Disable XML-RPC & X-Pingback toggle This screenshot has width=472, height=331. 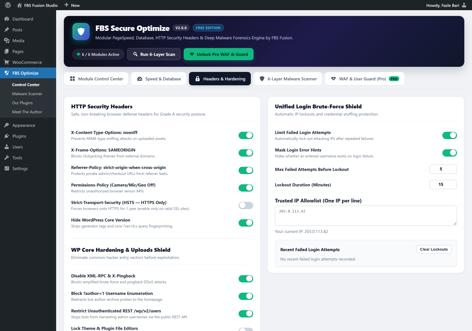(246, 279)
